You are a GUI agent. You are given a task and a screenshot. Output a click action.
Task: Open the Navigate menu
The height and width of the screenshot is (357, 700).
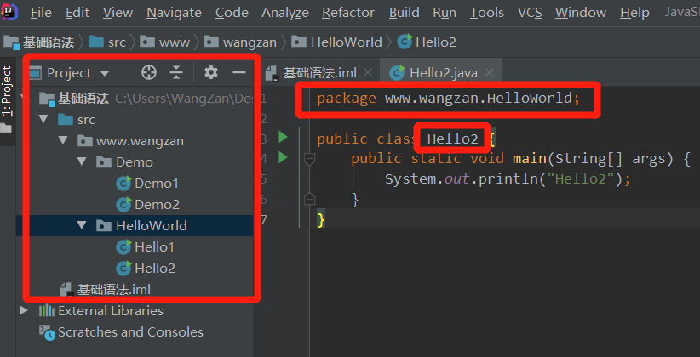click(x=174, y=13)
